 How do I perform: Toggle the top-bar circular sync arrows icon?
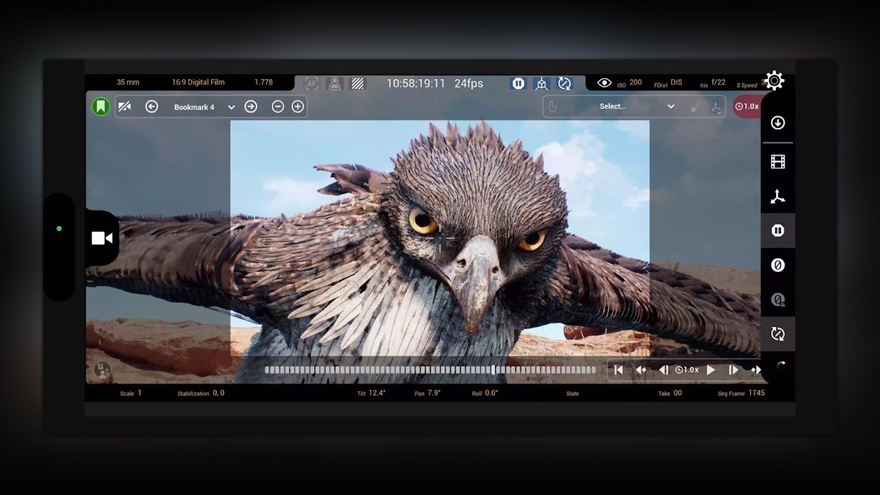[x=564, y=83]
